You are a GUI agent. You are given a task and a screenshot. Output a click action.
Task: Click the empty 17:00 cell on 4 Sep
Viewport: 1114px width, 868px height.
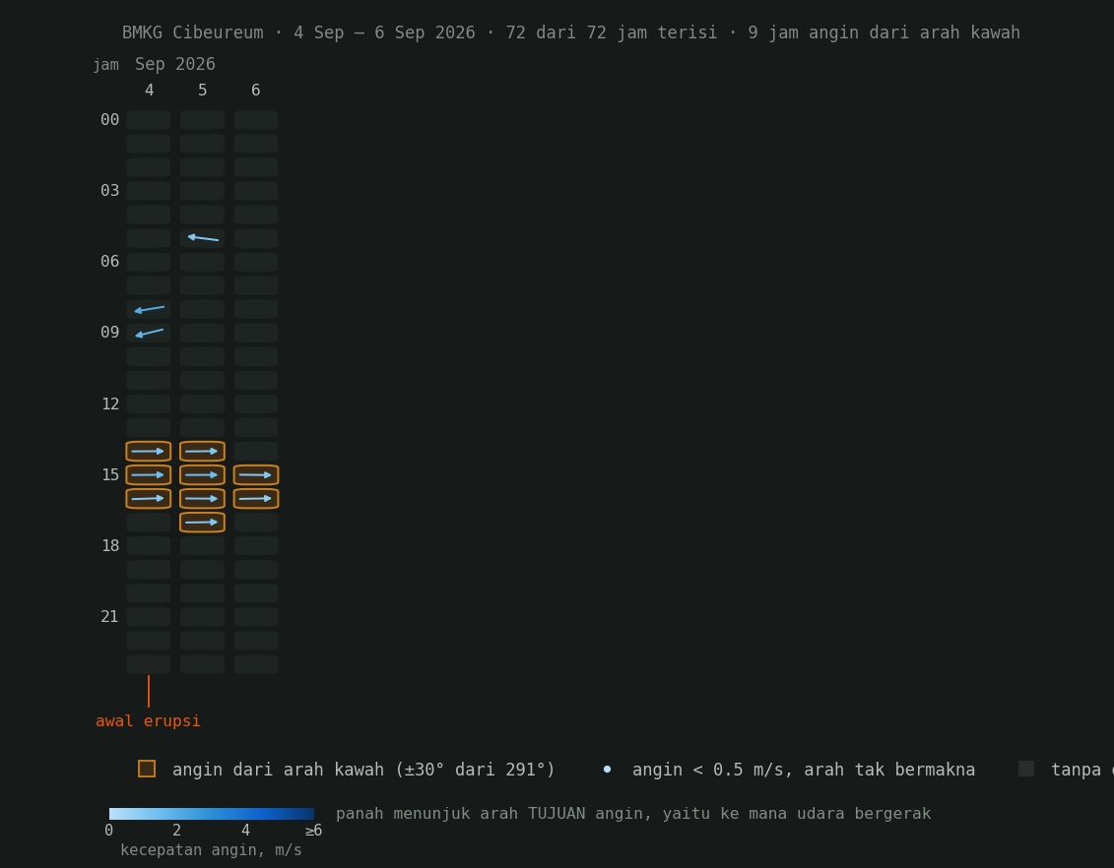point(149,523)
